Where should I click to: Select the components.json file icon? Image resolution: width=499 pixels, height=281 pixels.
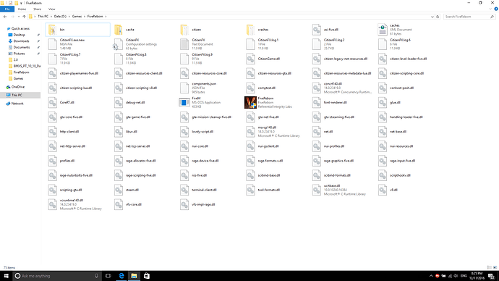pos(184,88)
